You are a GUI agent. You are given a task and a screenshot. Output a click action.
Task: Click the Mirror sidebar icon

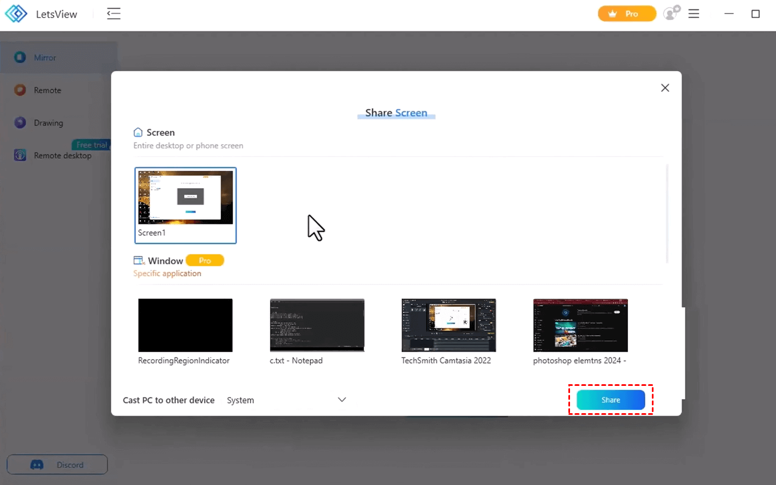20,57
